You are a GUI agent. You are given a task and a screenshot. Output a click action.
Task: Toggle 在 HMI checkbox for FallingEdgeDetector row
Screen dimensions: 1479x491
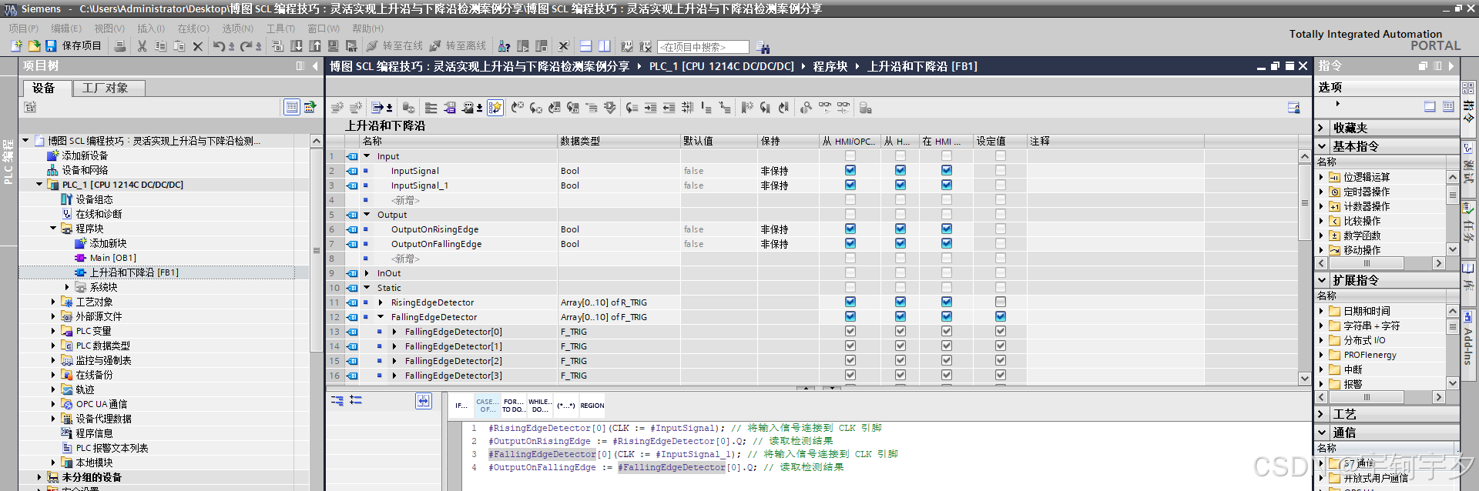pyautogui.click(x=947, y=316)
